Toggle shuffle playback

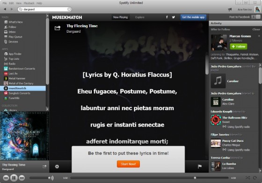pyautogui.click(x=247, y=178)
